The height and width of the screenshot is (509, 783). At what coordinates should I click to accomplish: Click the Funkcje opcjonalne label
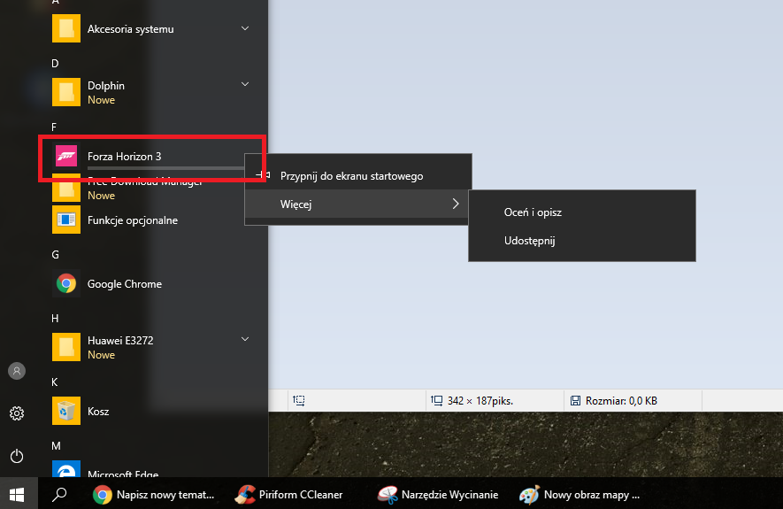pyautogui.click(x=133, y=220)
